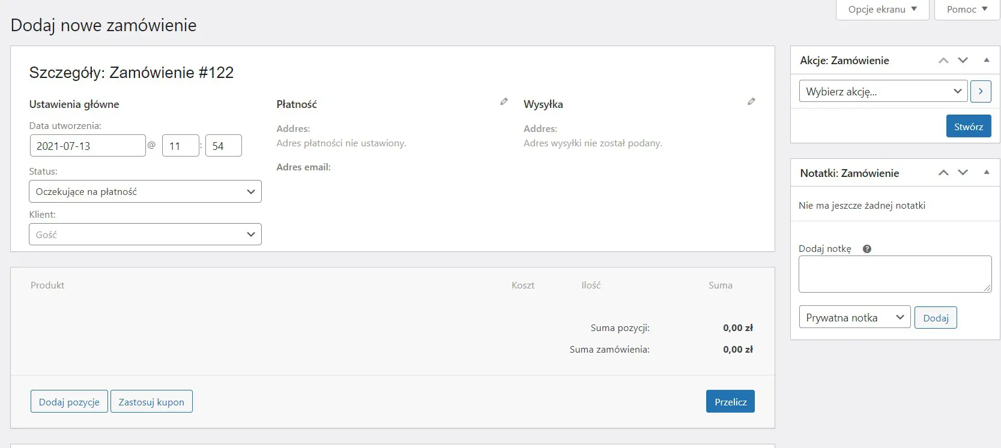
Task: Click the Stwórz button
Action: [x=968, y=127]
